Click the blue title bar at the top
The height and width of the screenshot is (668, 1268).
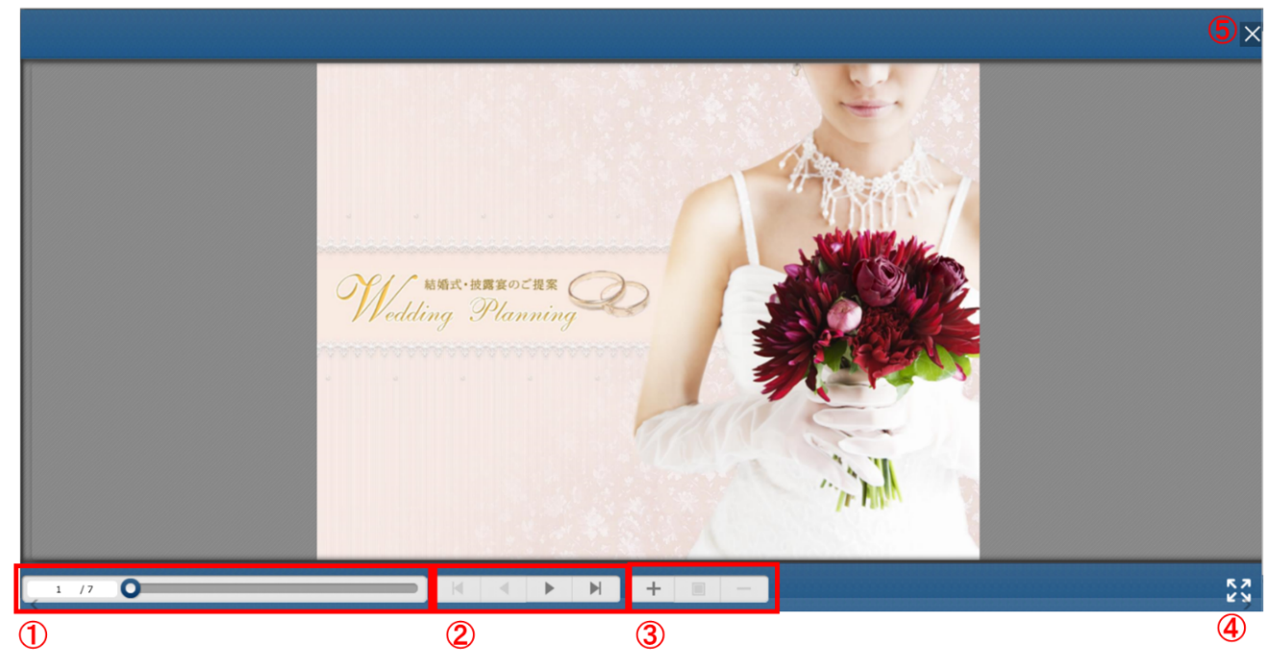pos(615,35)
